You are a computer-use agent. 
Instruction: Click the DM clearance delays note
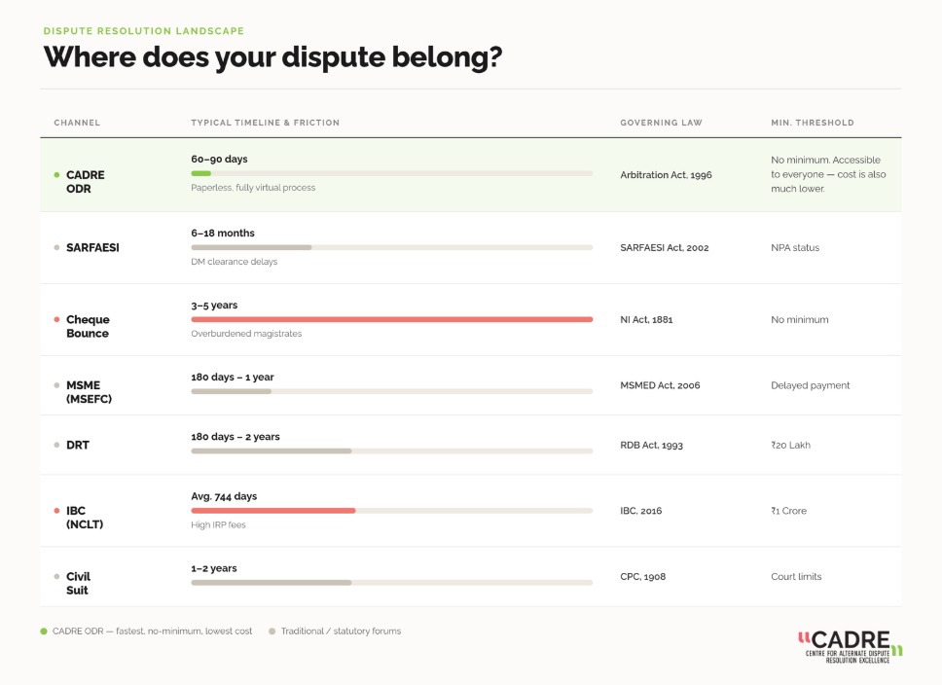tap(235, 262)
